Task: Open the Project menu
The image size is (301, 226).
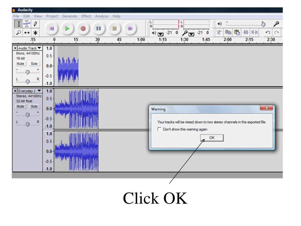Action: pyautogui.click(x=52, y=16)
